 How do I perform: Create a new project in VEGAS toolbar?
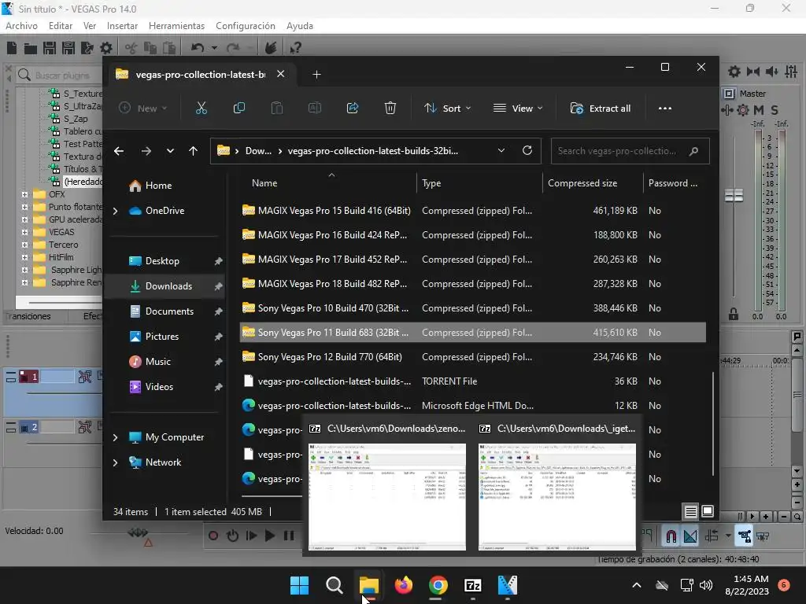(11, 48)
